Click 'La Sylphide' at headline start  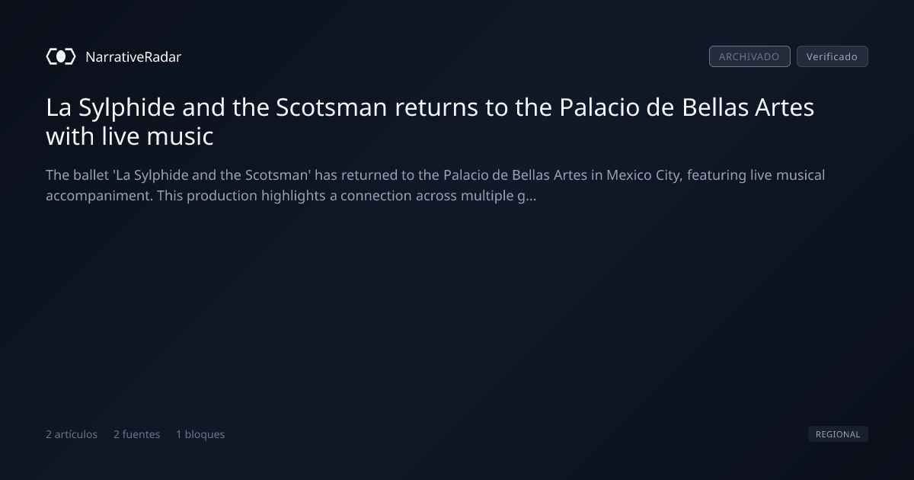(110, 107)
